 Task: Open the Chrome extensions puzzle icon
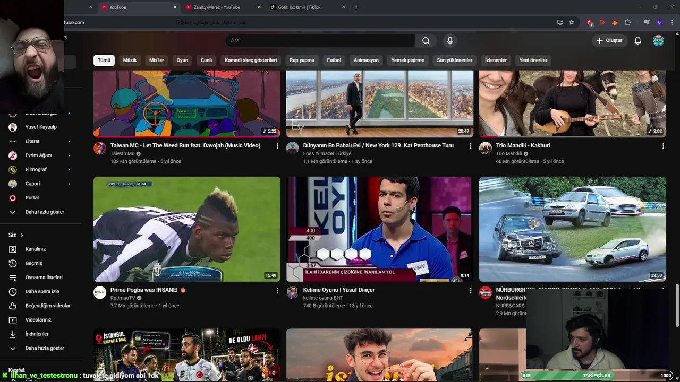(628, 22)
